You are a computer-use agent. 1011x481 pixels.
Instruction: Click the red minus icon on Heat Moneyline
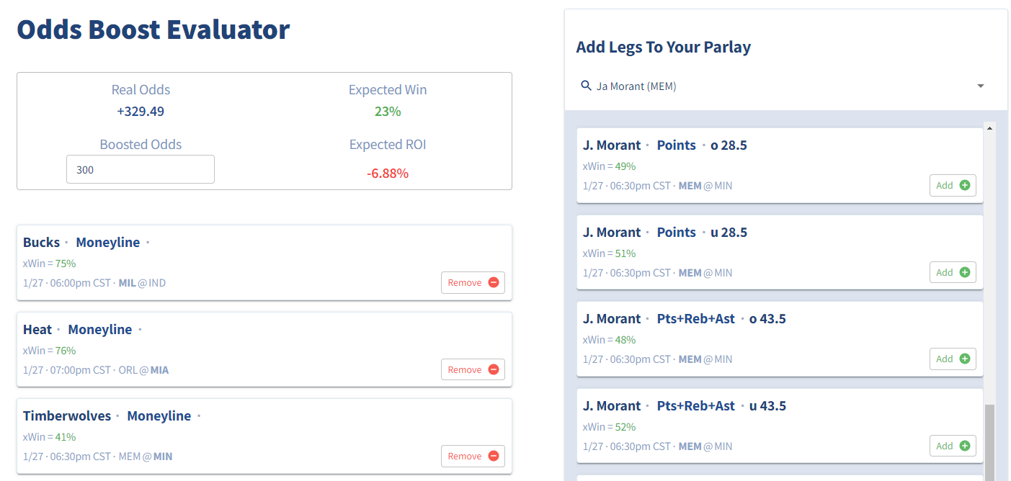[494, 369]
